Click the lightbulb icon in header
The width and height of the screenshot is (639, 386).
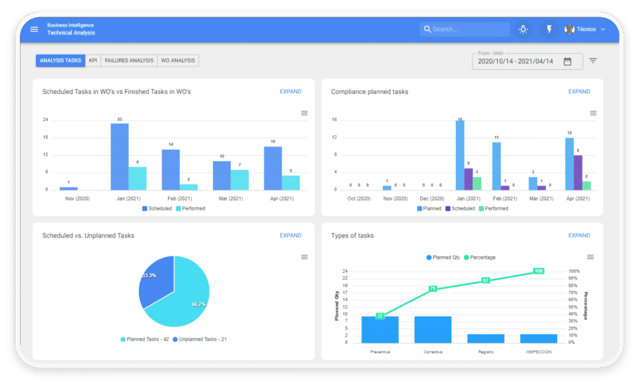point(523,29)
